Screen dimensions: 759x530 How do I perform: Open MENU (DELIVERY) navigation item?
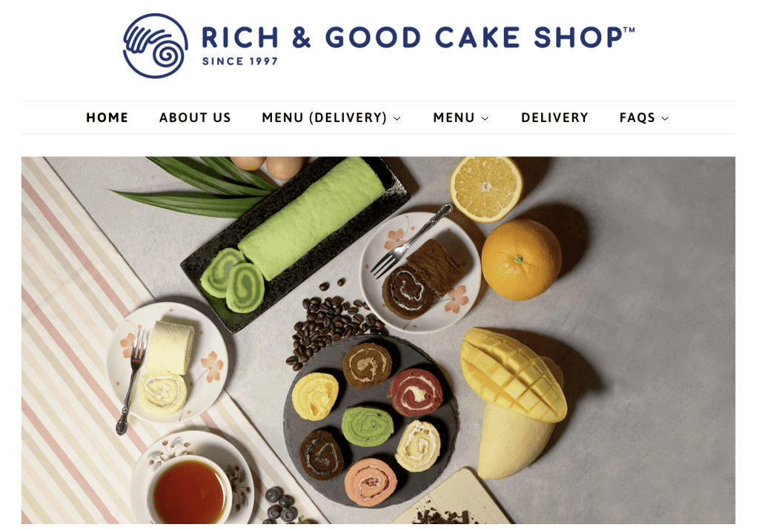(325, 118)
